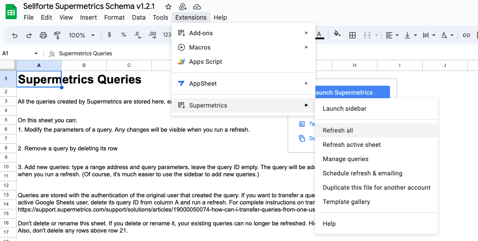The width and height of the screenshot is (478, 241).
Task: Star this spreadsheet document
Action: pyautogui.click(x=168, y=7)
